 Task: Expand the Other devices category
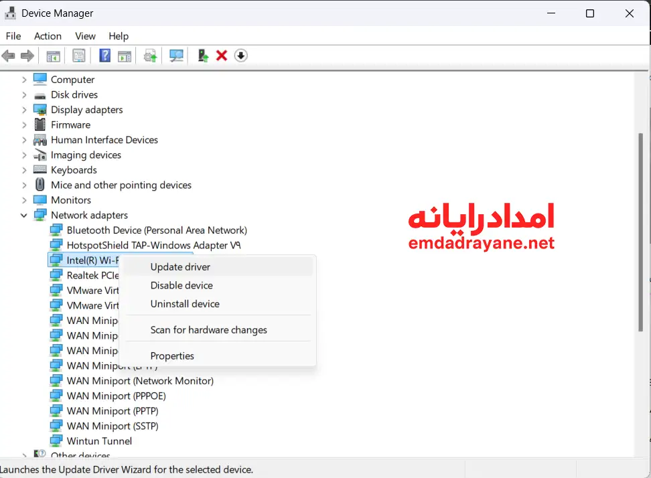pyautogui.click(x=23, y=455)
